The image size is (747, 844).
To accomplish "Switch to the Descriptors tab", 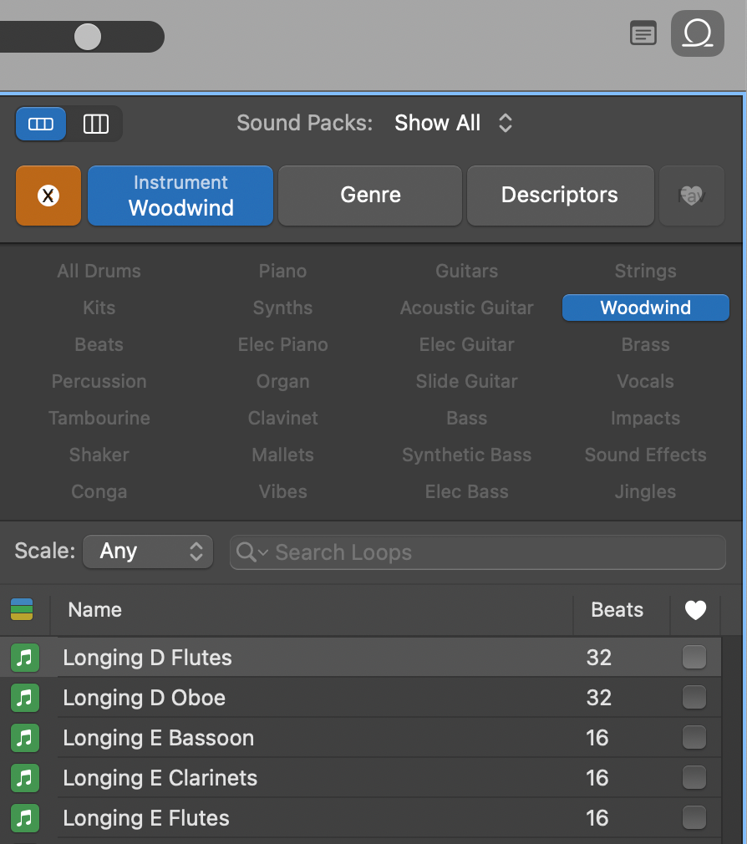I will 559,196.
